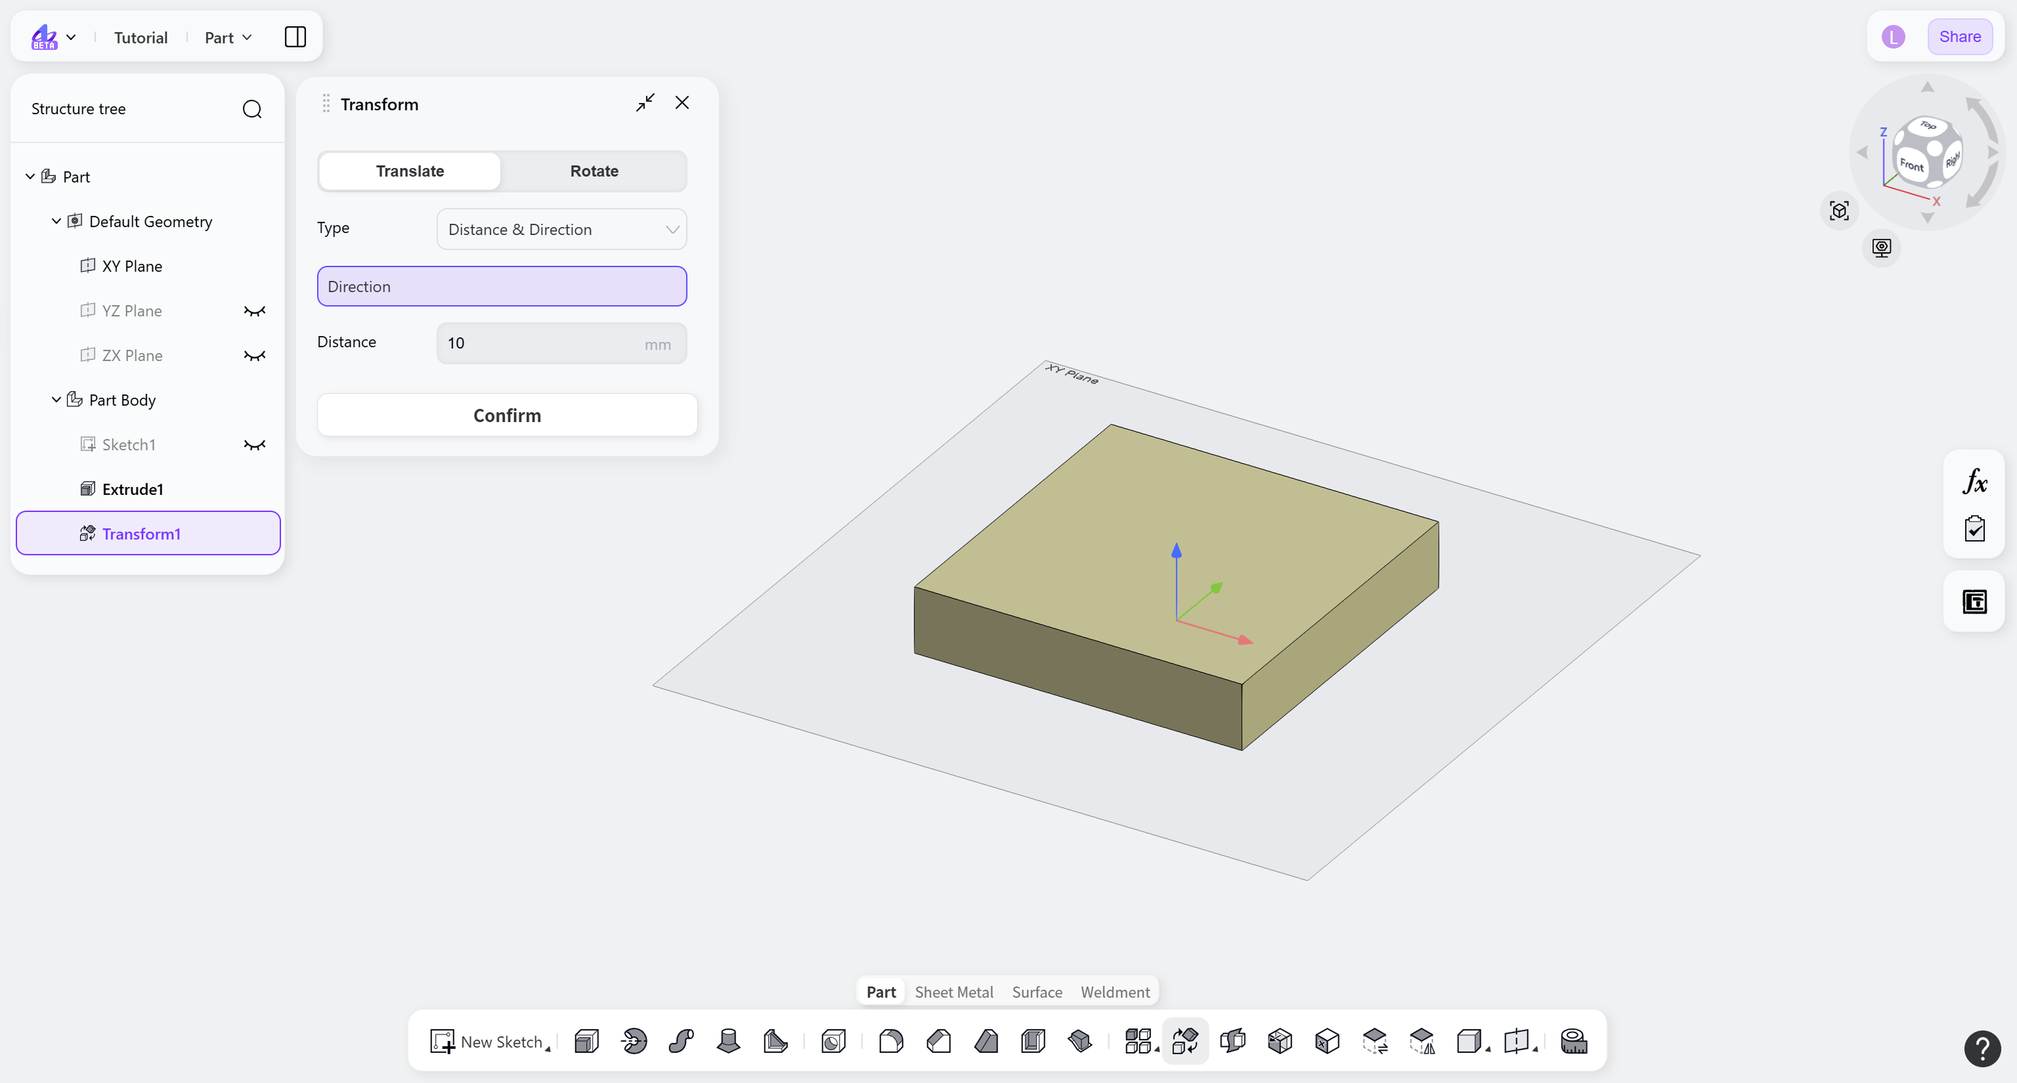Select the Fillet tool icon
The image size is (2017, 1083).
coord(891,1042)
